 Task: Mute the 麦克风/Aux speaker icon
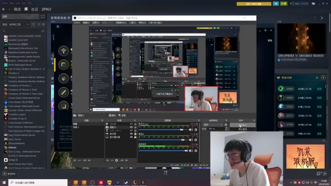[191, 130]
